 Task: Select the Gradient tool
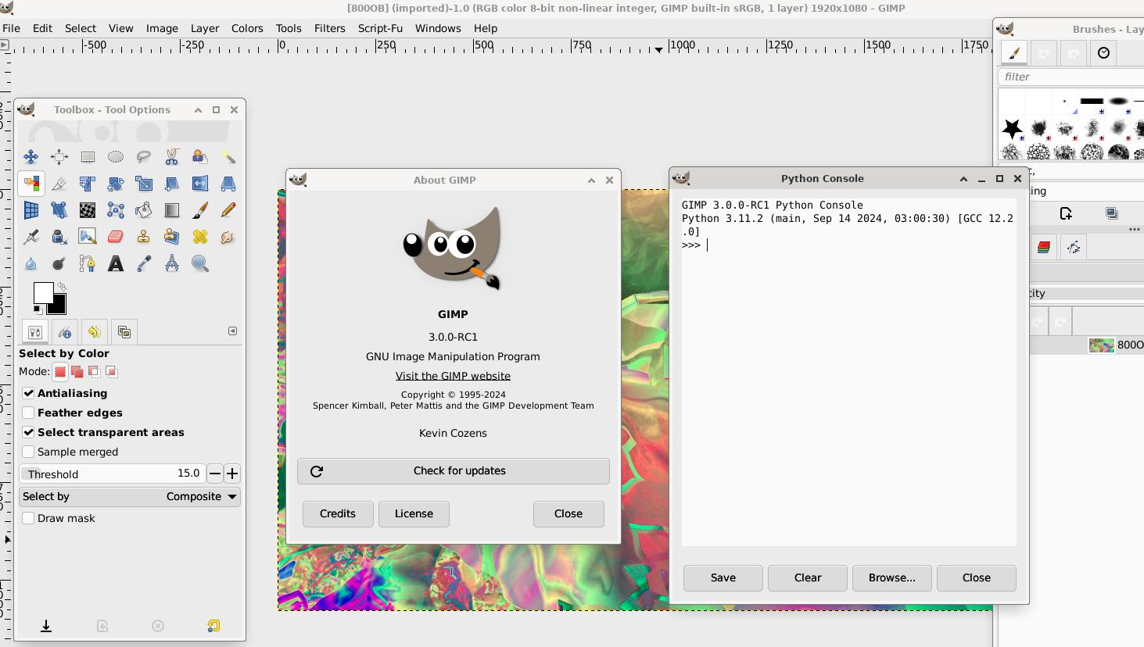[x=172, y=210]
